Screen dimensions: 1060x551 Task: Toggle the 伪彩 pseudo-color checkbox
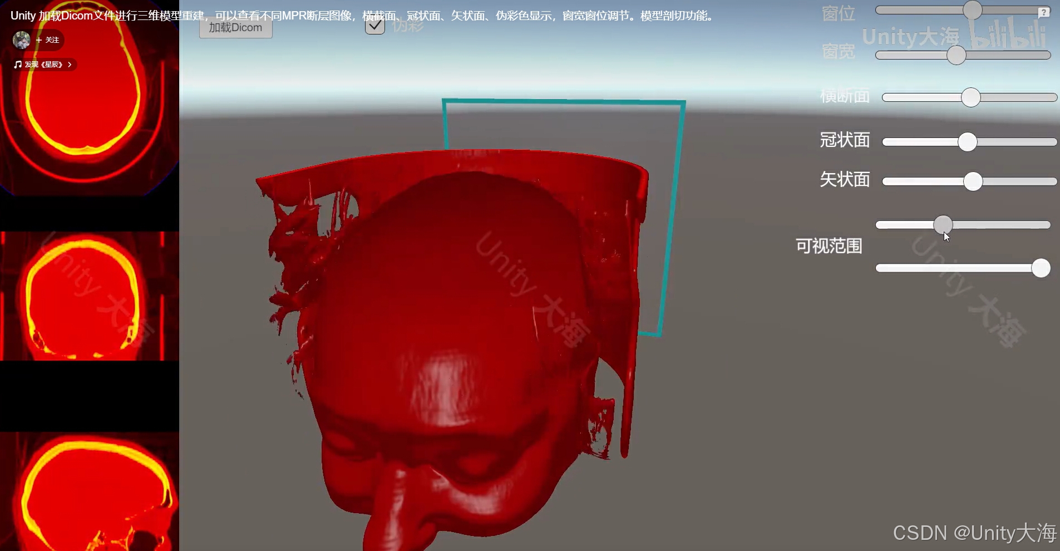[375, 25]
